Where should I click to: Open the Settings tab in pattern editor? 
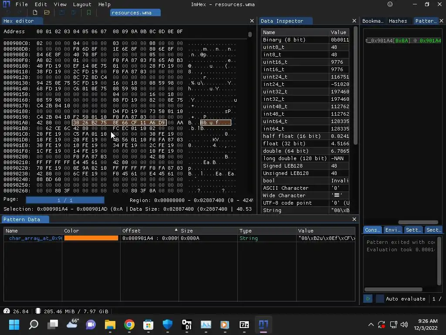click(x=413, y=229)
